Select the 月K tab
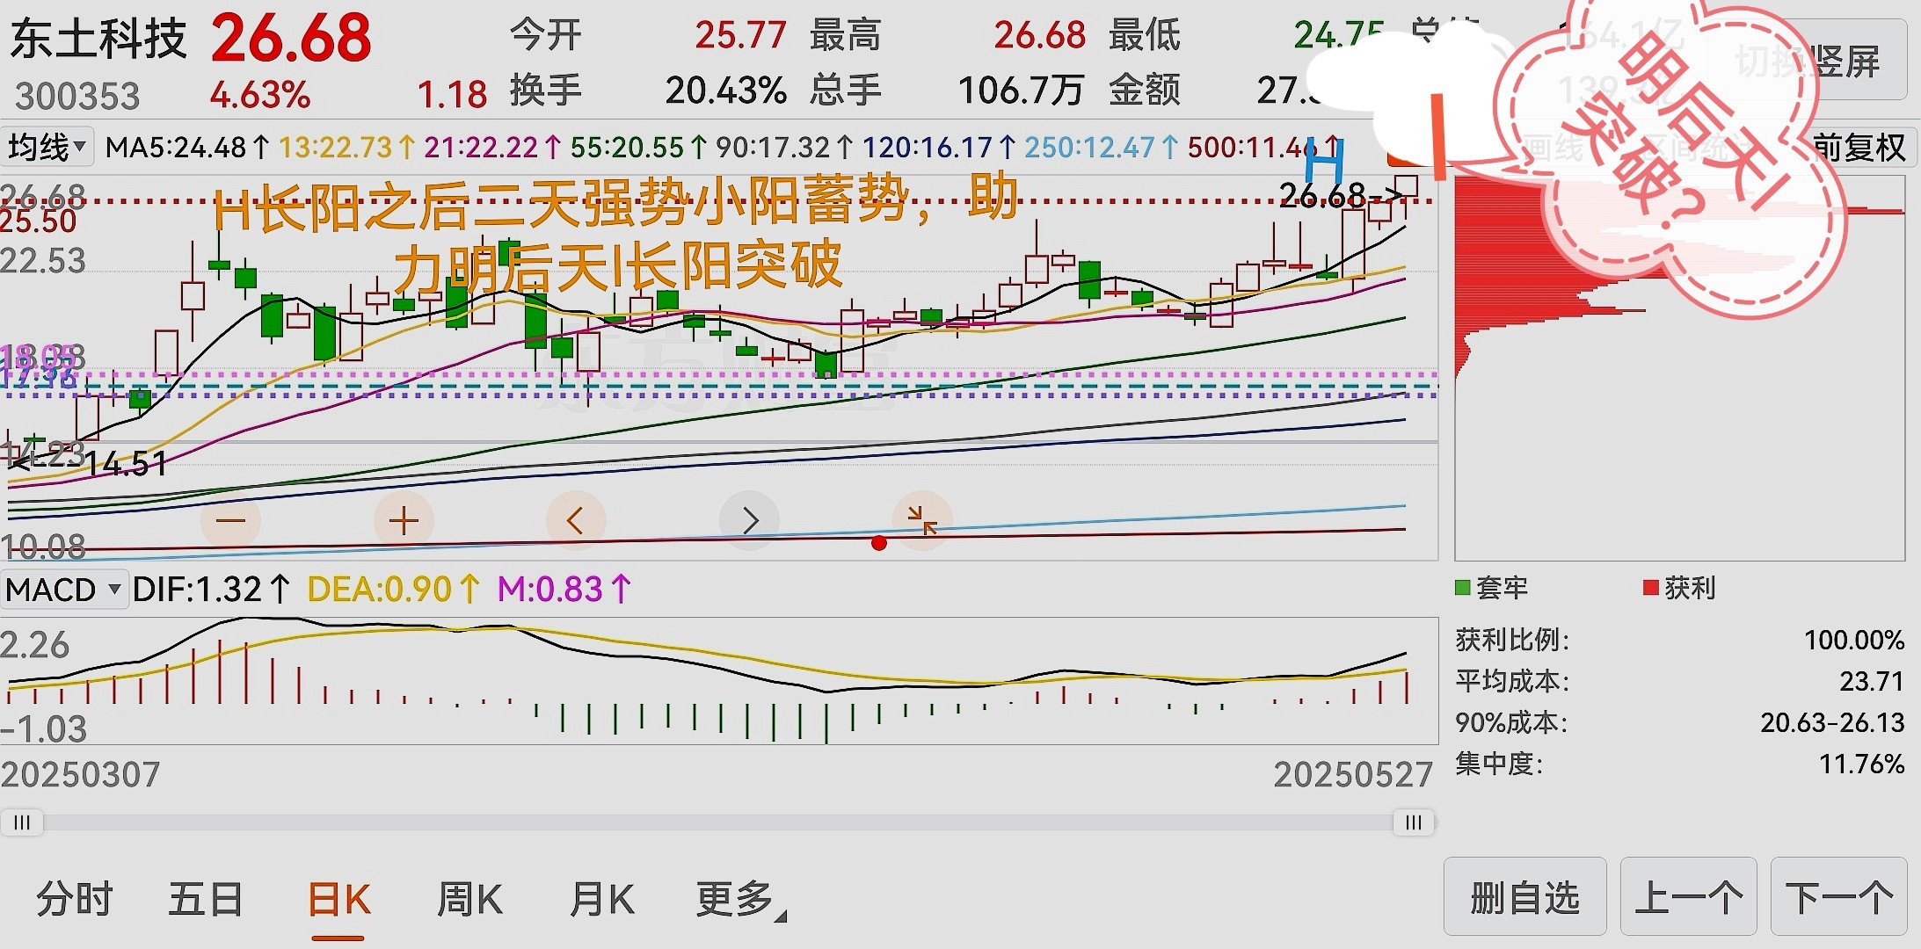This screenshot has width=1921, height=949. click(601, 900)
